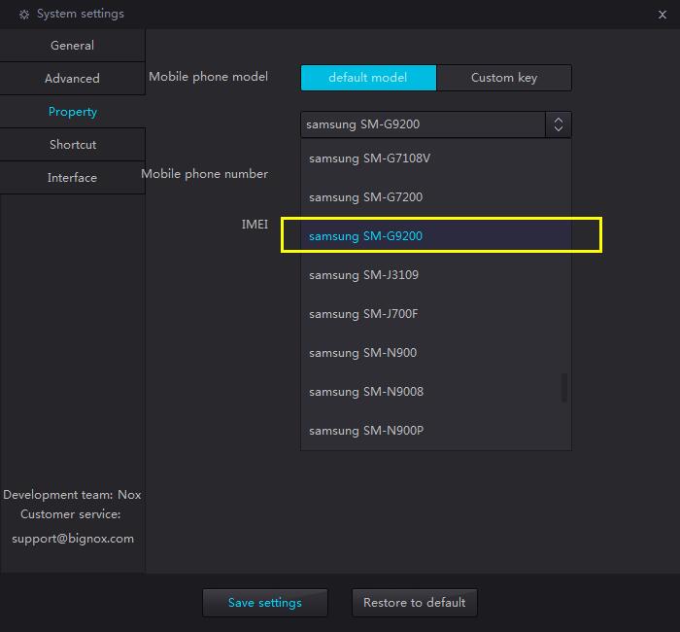Click the Mobile phone number label
The height and width of the screenshot is (632, 680).
(x=204, y=174)
